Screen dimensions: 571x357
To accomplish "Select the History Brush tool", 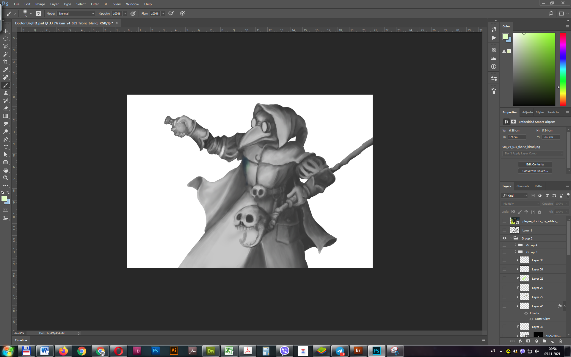I will pyautogui.click(x=6, y=101).
